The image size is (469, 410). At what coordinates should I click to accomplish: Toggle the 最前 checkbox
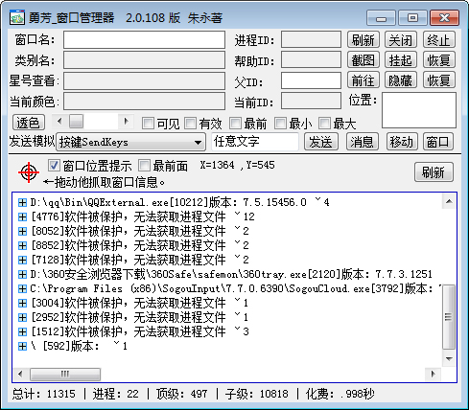coord(235,124)
